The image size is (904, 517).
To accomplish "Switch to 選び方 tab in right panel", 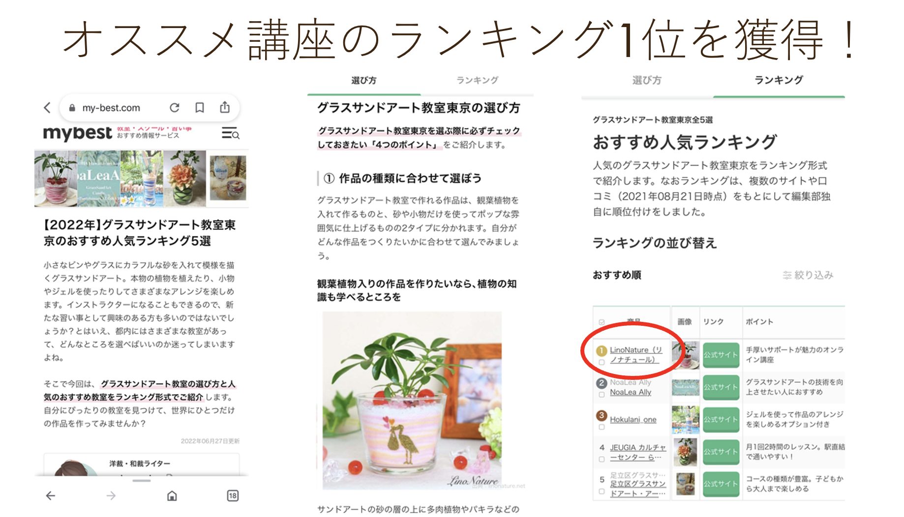I will click(x=647, y=80).
